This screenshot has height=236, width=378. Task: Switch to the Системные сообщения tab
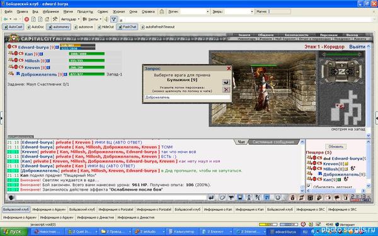tap(273, 142)
